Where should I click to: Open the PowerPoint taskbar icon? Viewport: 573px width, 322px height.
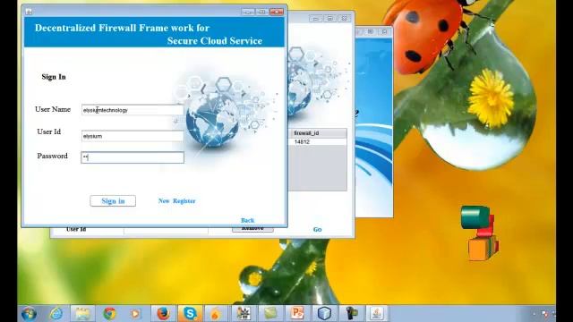click(297, 314)
